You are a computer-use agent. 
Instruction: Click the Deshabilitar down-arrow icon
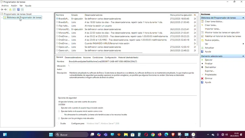coord(202,67)
